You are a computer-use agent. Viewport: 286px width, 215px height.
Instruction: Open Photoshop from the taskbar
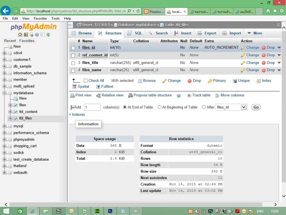tap(110, 211)
